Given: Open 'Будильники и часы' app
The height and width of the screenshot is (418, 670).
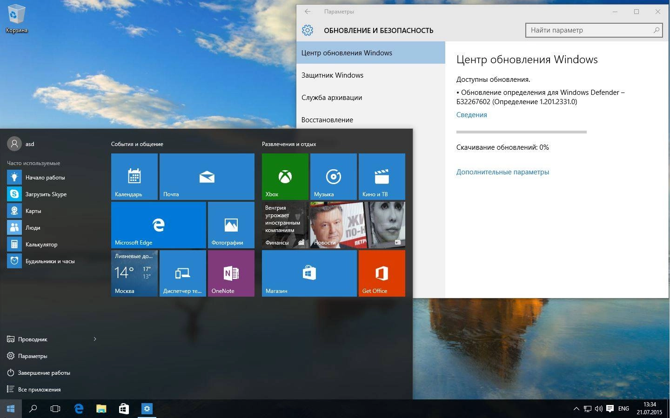Looking at the screenshot, I should click(x=53, y=261).
